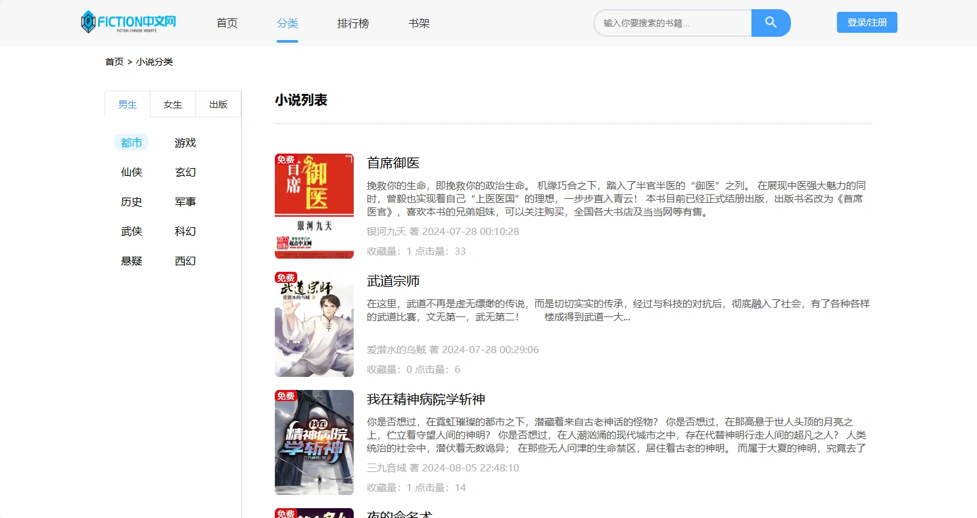Filter by the 玄幻 category
977x518 pixels.
click(185, 173)
